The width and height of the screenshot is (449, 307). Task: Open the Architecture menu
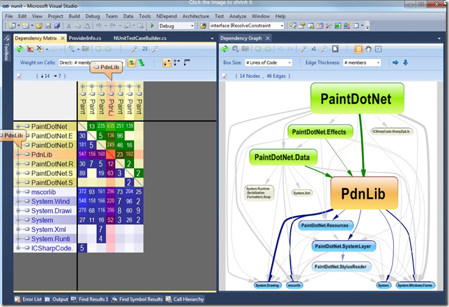tap(196, 16)
